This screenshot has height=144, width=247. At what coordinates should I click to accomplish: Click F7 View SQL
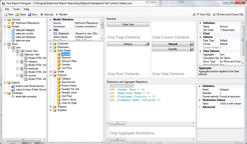click(202, 14)
